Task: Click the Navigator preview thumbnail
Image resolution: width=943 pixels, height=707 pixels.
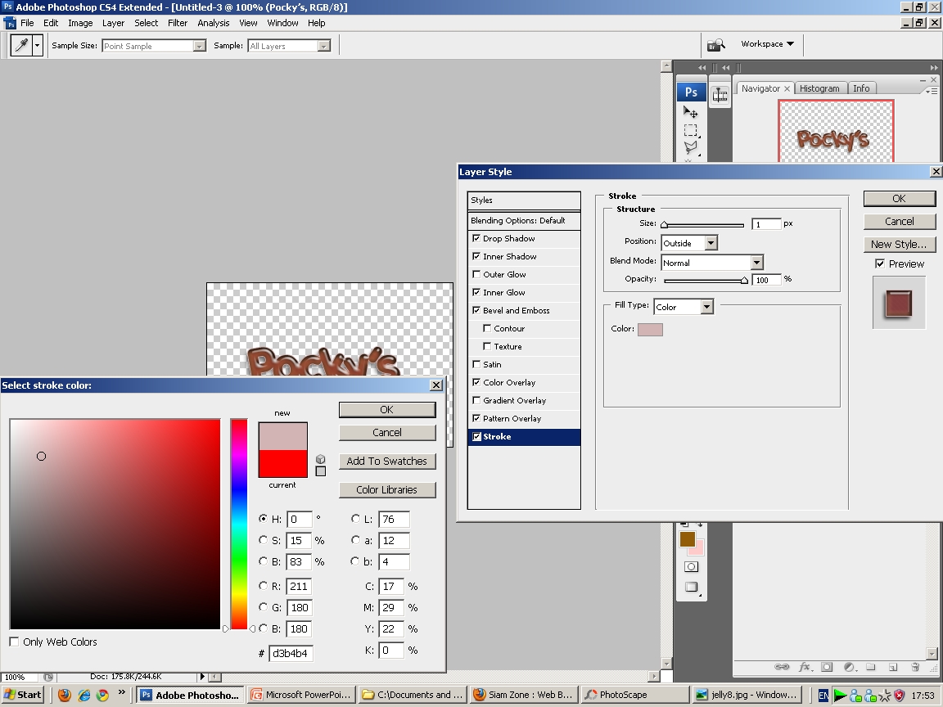Action: pos(835,132)
